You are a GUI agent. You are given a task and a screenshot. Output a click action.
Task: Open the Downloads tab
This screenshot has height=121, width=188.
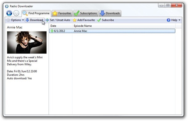pos(110,13)
